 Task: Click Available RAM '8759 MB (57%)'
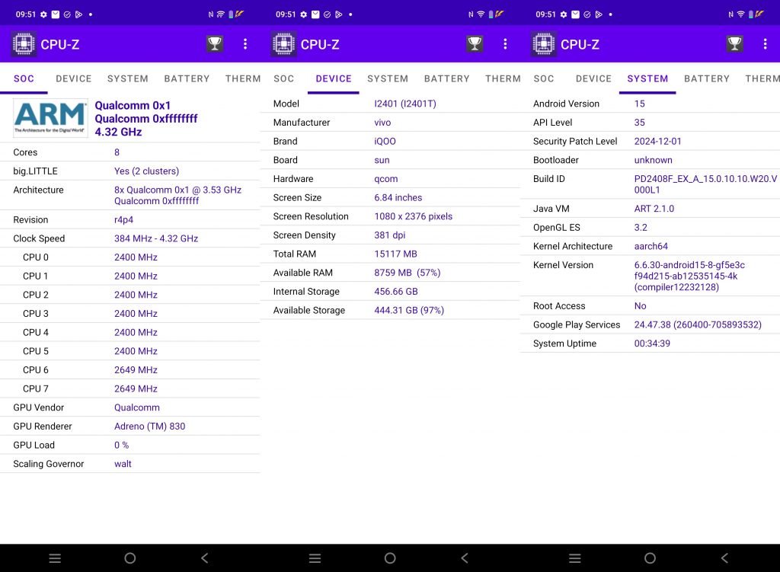408,273
